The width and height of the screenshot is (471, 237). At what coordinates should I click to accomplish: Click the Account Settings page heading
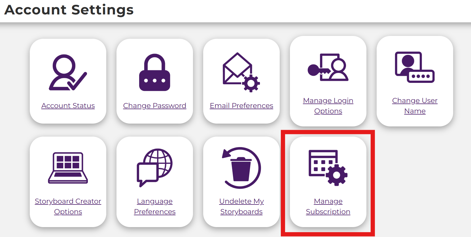(x=69, y=10)
